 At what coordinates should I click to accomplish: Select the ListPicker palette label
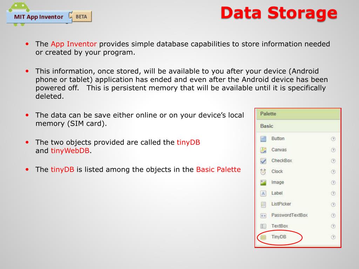pos(281,204)
